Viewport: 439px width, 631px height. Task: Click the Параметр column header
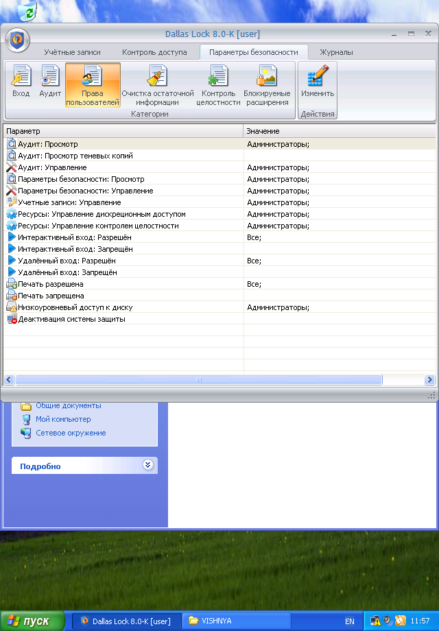point(123,131)
